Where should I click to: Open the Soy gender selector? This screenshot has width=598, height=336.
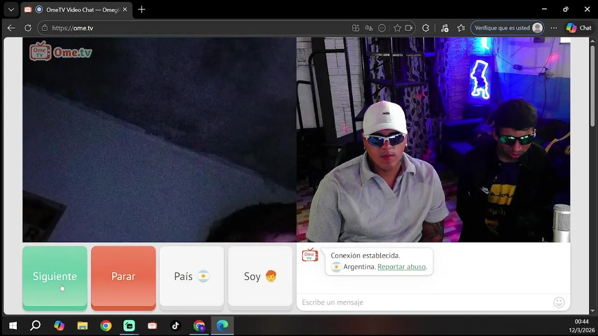pos(260,276)
